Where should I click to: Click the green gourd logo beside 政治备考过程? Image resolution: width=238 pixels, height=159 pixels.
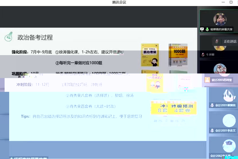[x=9, y=37]
